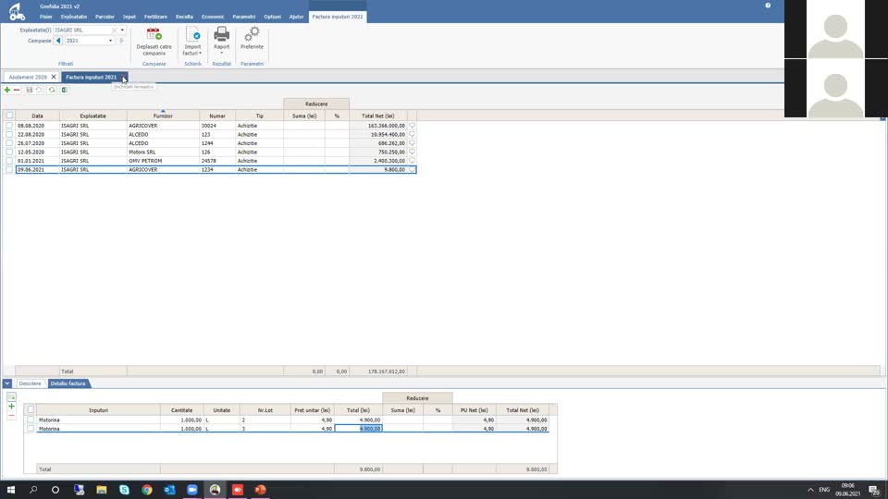Open Chrome from the taskbar
The image size is (888, 499).
tap(147, 490)
